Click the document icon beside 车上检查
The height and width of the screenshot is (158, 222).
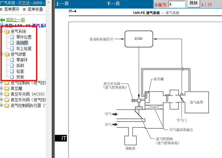click(12, 48)
